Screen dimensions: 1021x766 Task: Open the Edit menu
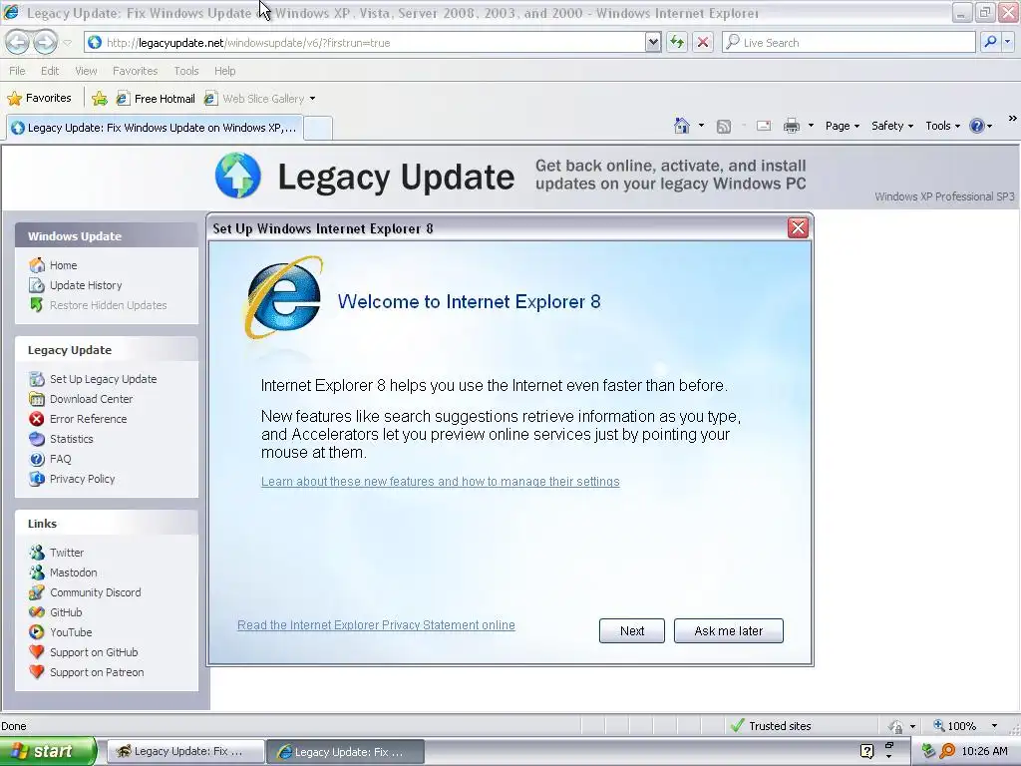pos(50,71)
